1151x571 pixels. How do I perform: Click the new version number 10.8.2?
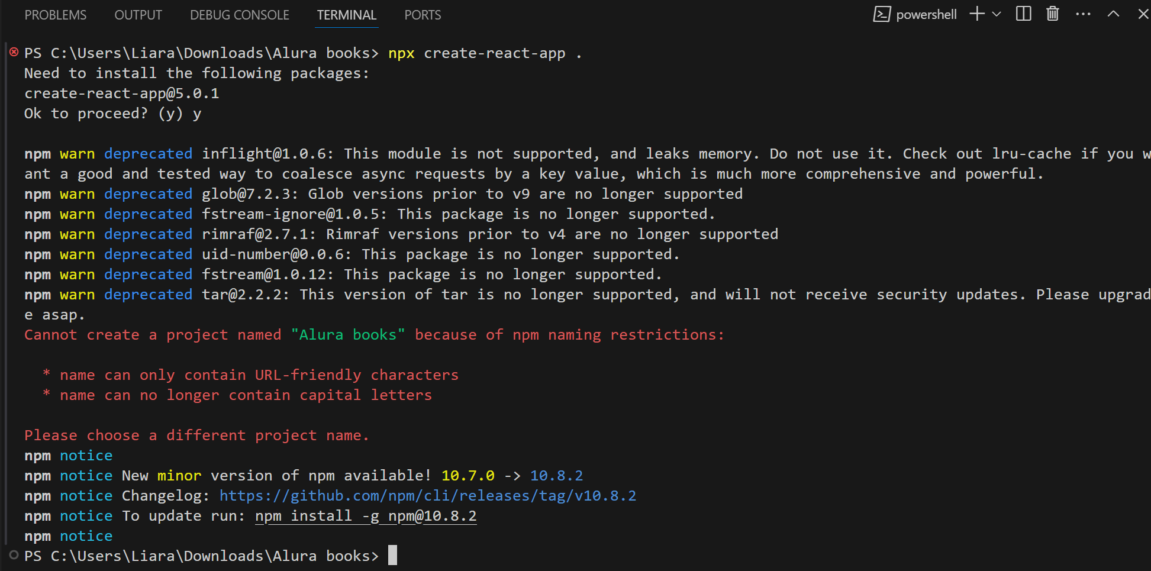coord(557,476)
